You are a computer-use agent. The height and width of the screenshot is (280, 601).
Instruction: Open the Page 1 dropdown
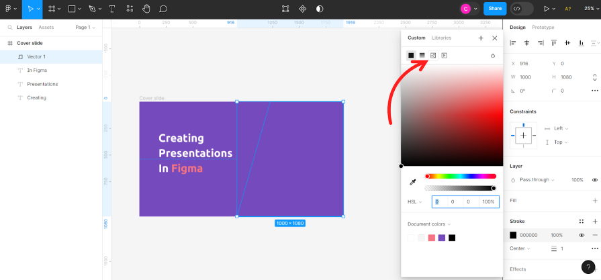point(85,28)
